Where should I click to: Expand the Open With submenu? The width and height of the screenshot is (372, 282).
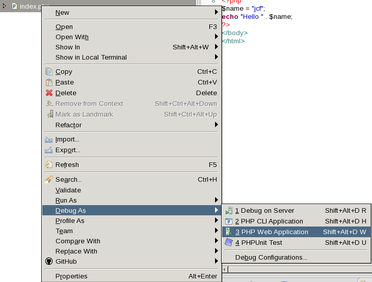(131, 37)
